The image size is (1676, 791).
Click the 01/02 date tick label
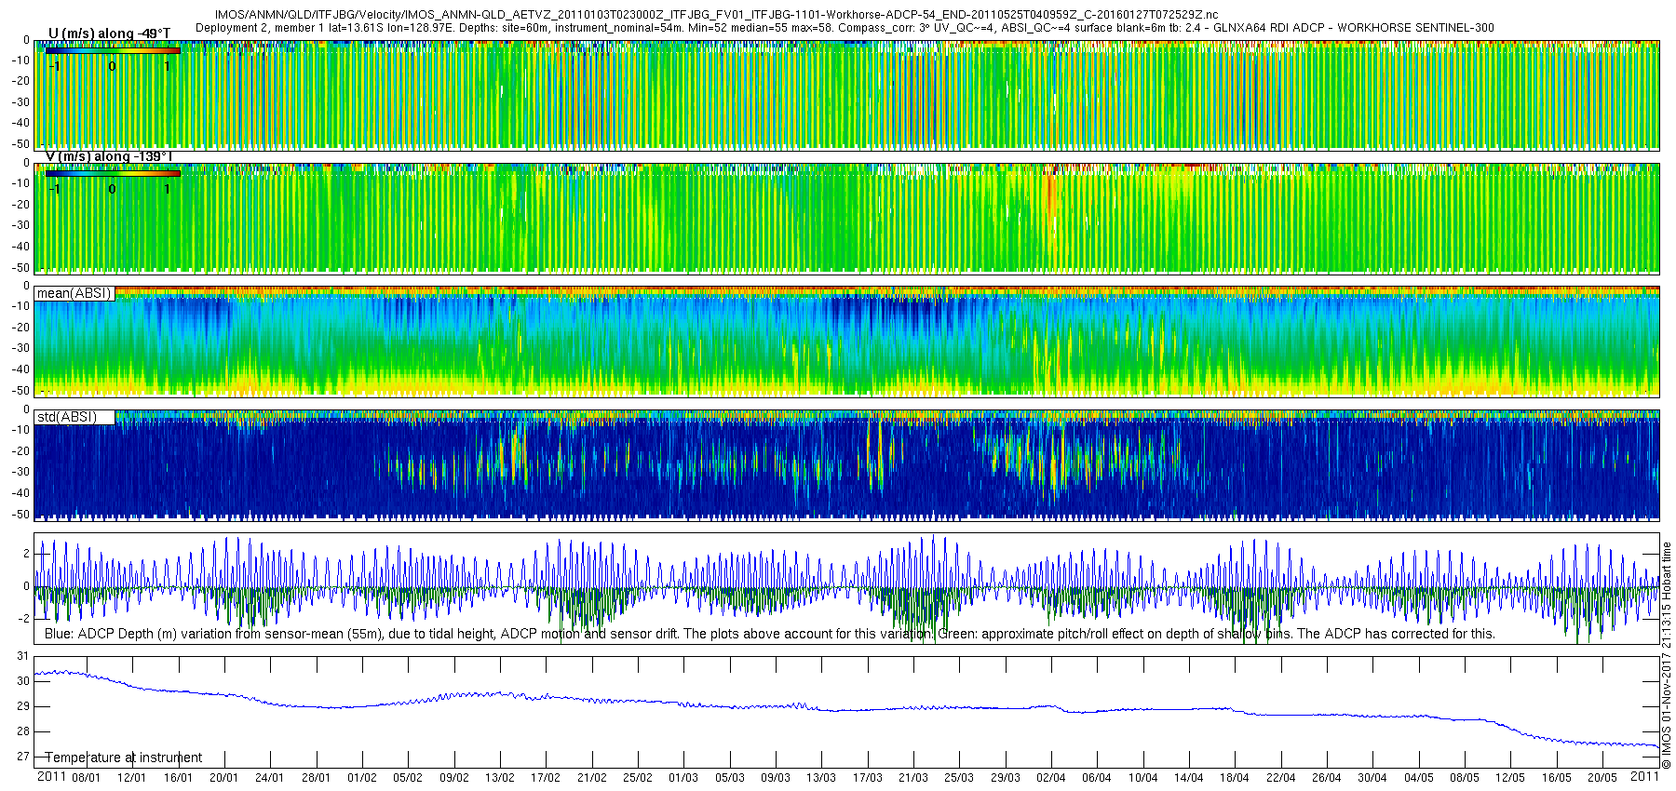pyautogui.click(x=361, y=778)
